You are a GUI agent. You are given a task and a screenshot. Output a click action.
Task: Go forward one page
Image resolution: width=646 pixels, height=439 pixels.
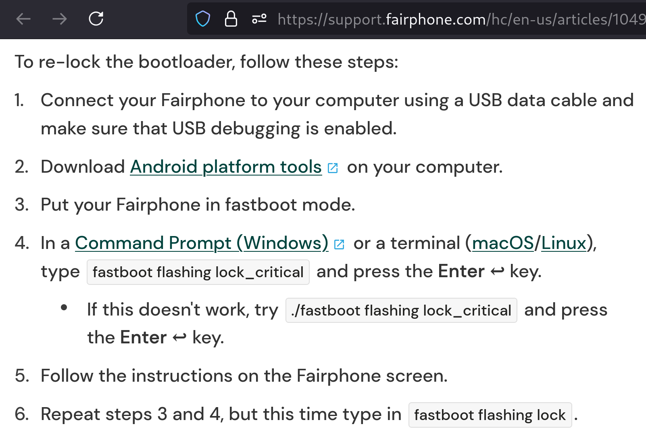[x=59, y=19]
